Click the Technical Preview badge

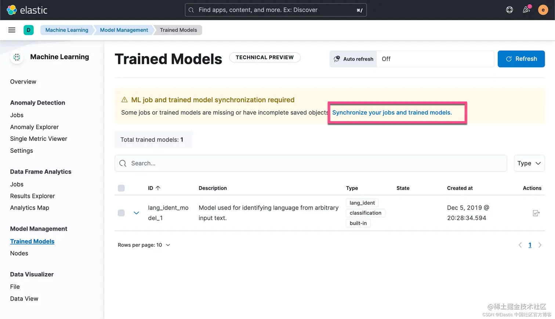tap(265, 57)
